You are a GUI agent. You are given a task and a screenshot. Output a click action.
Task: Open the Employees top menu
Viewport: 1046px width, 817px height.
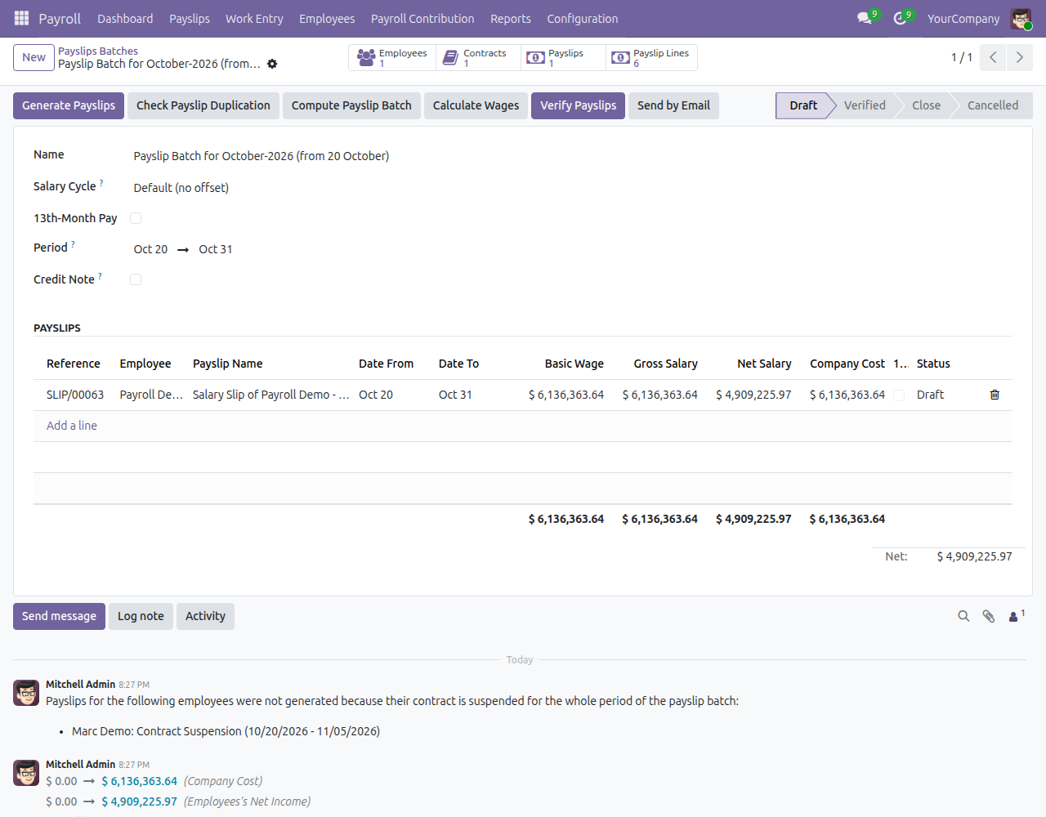[x=327, y=18]
